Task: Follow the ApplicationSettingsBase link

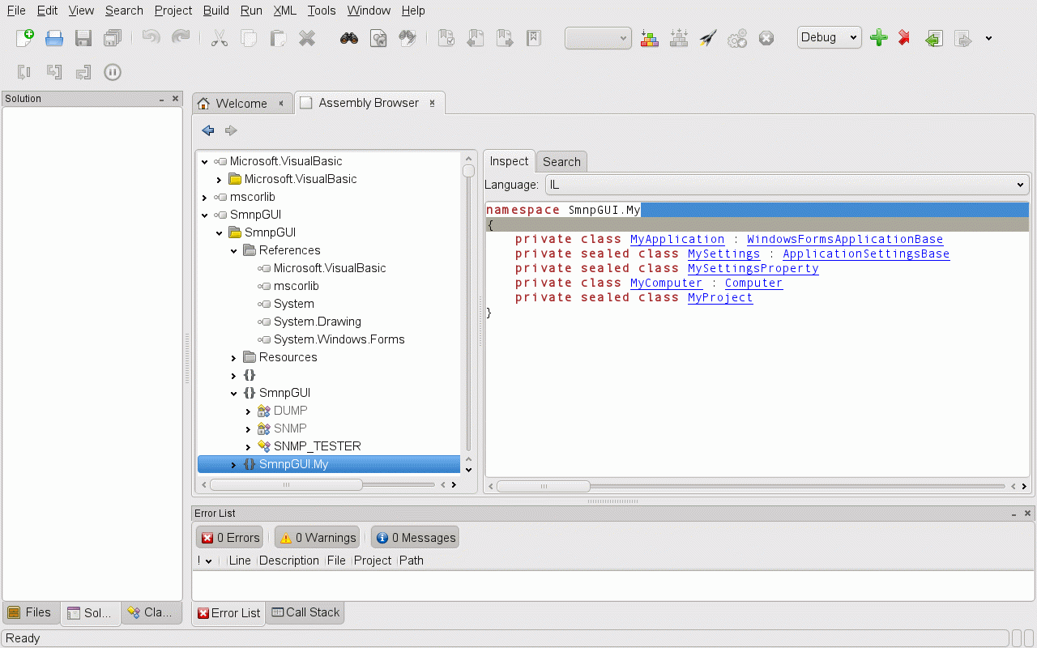Action: (866, 254)
